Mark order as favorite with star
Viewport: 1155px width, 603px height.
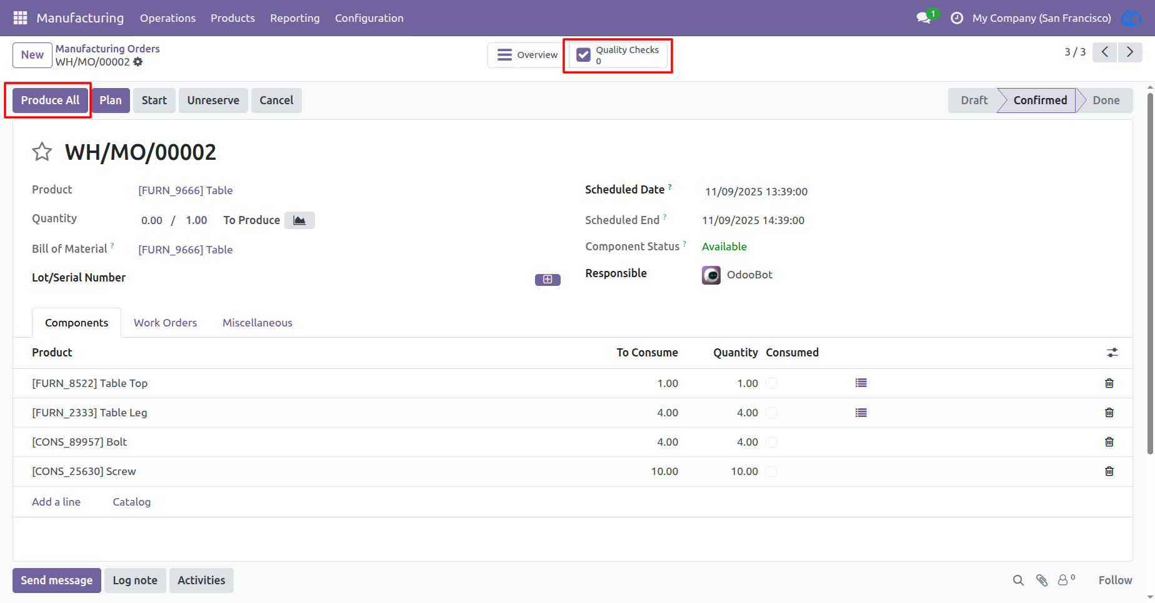42,152
